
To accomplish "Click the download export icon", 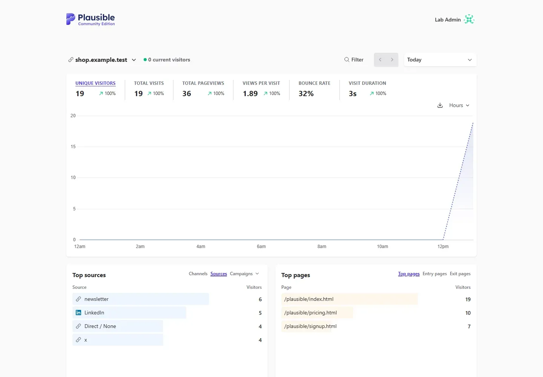I will pos(440,106).
